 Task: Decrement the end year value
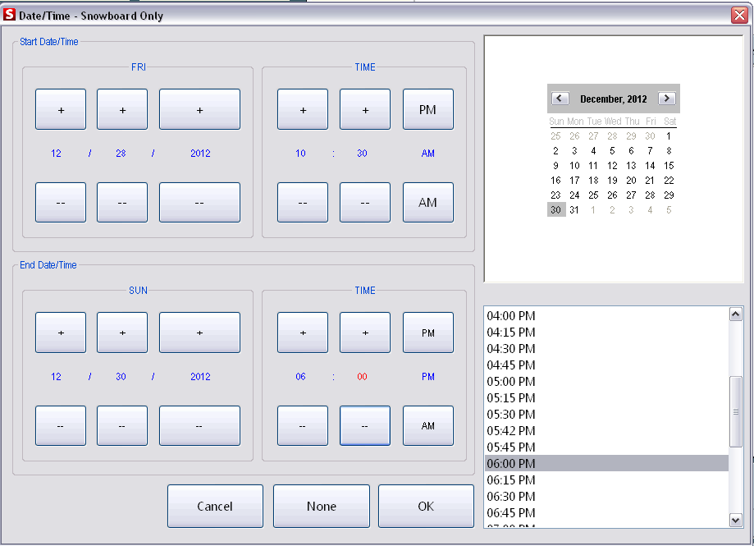[199, 425]
